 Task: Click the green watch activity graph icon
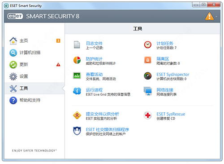[77, 75]
